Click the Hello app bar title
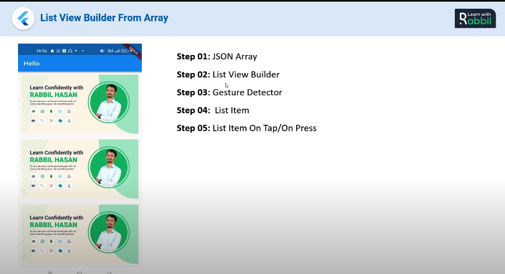 (x=31, y=64)
